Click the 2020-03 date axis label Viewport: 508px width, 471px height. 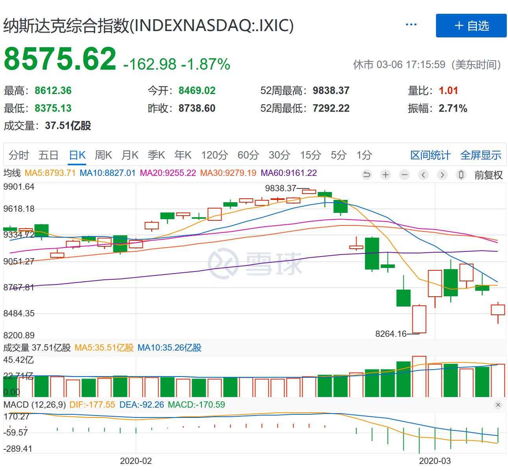(x=435, y=461)
